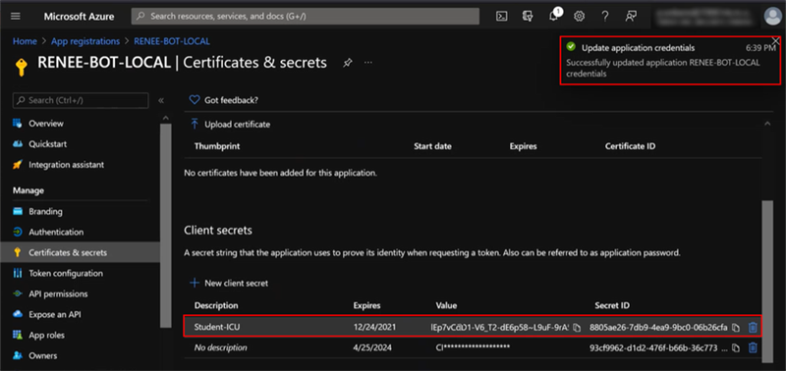Open Owners in the sidebar
This screenshot has height=371, width=786.
click(42, 355)
